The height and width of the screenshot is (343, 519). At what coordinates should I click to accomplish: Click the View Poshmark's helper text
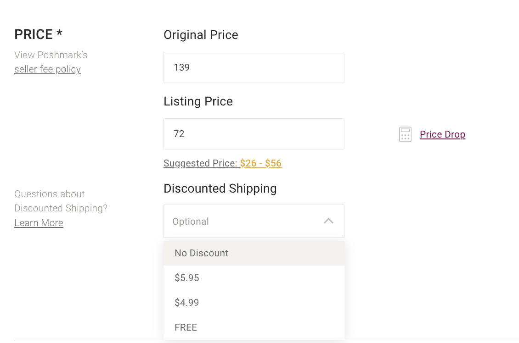click(51, 55)
